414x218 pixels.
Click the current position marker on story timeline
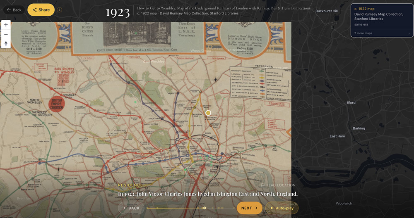[205, 208]
